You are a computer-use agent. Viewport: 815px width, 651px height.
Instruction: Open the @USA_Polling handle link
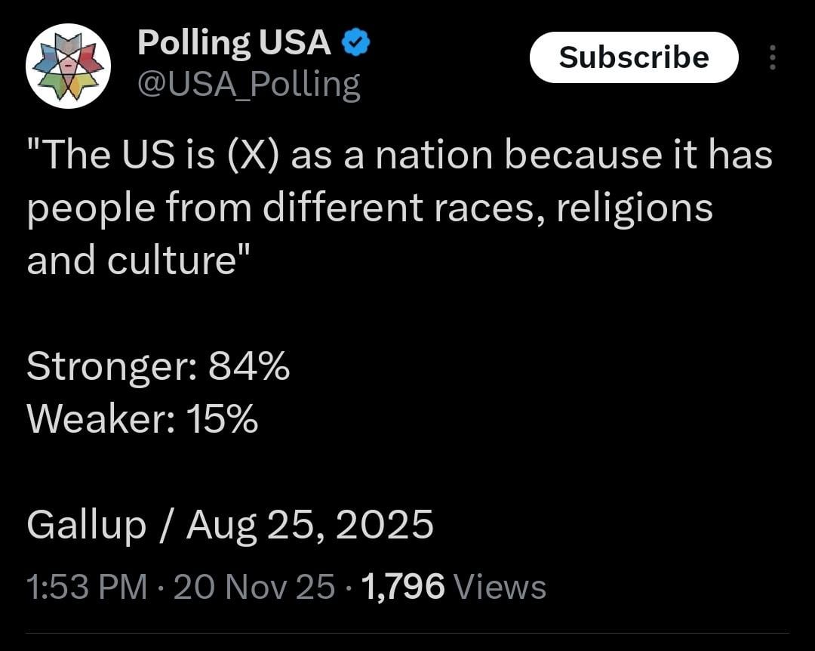pyautogui.click(x=248, y=85)
